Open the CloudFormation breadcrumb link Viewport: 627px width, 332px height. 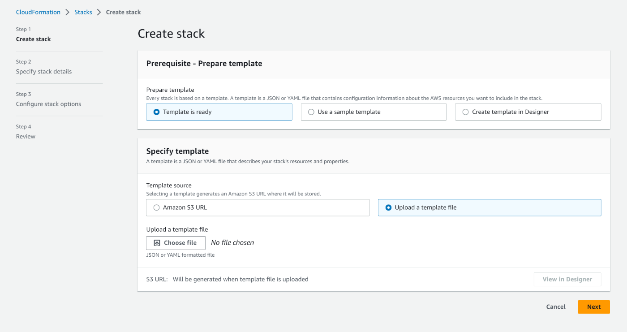coord(38,12)
